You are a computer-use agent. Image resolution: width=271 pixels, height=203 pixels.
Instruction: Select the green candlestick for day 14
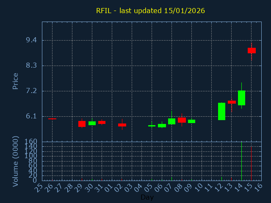pyautogui.click(x=241, y=98)
